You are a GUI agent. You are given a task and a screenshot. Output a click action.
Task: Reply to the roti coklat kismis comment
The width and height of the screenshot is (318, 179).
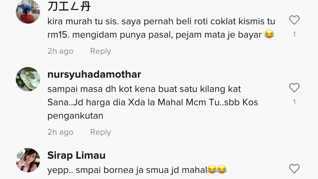pyautogui.click(x=101, y=51)
